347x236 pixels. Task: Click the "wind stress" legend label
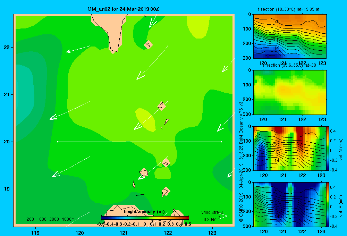(x=212, y=212)
